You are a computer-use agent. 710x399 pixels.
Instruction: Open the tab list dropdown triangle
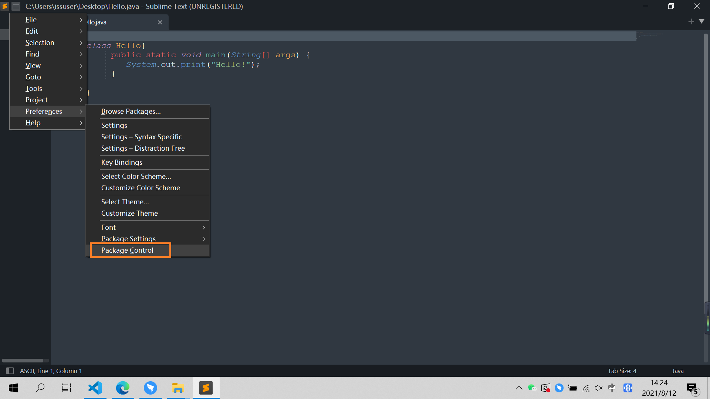(x=701, y=21)
